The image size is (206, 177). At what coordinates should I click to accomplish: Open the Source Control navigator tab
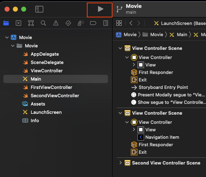pyautogui.click(x=18, y=23)
